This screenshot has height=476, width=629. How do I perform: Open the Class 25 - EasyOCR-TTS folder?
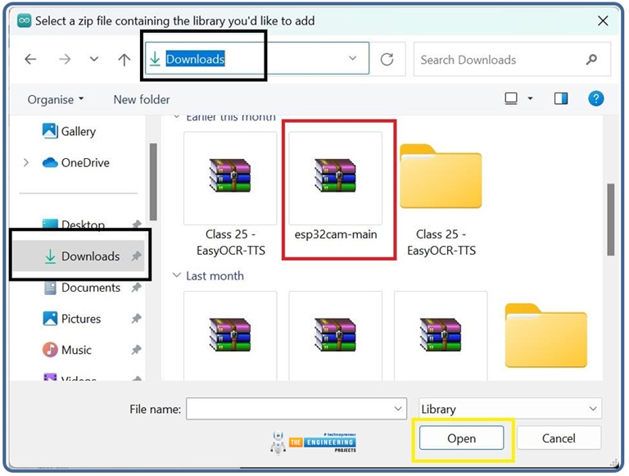(x=441, y=188)
